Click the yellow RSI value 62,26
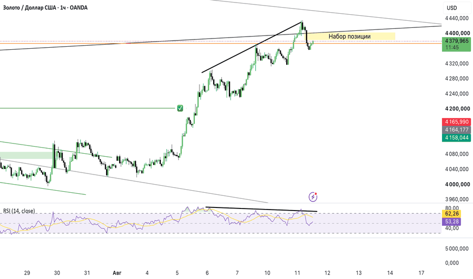The height and width of the screenshot is (279, 473). [452, 214]
